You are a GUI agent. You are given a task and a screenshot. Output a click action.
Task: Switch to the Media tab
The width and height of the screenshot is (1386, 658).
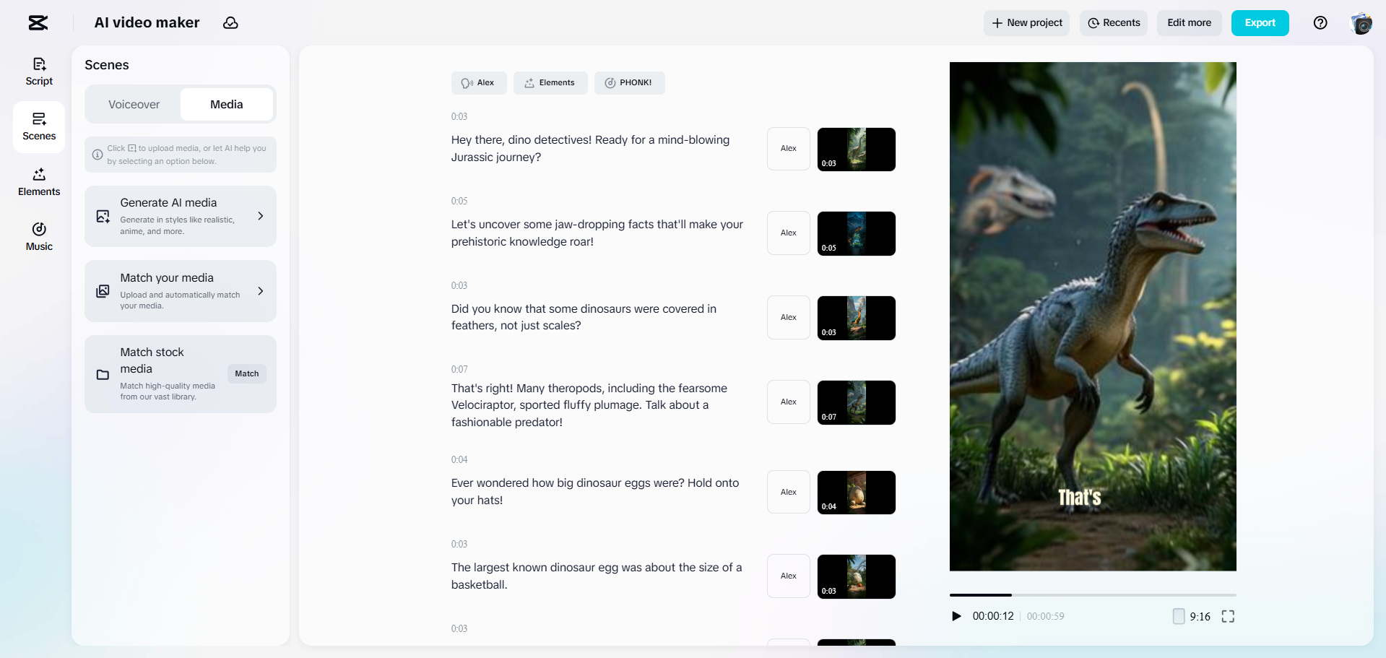227,105
